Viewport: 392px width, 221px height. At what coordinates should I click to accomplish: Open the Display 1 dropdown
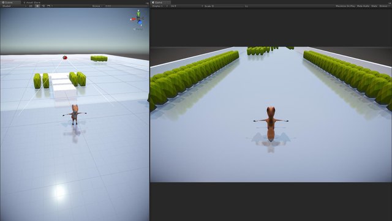[x=160, y=6]
